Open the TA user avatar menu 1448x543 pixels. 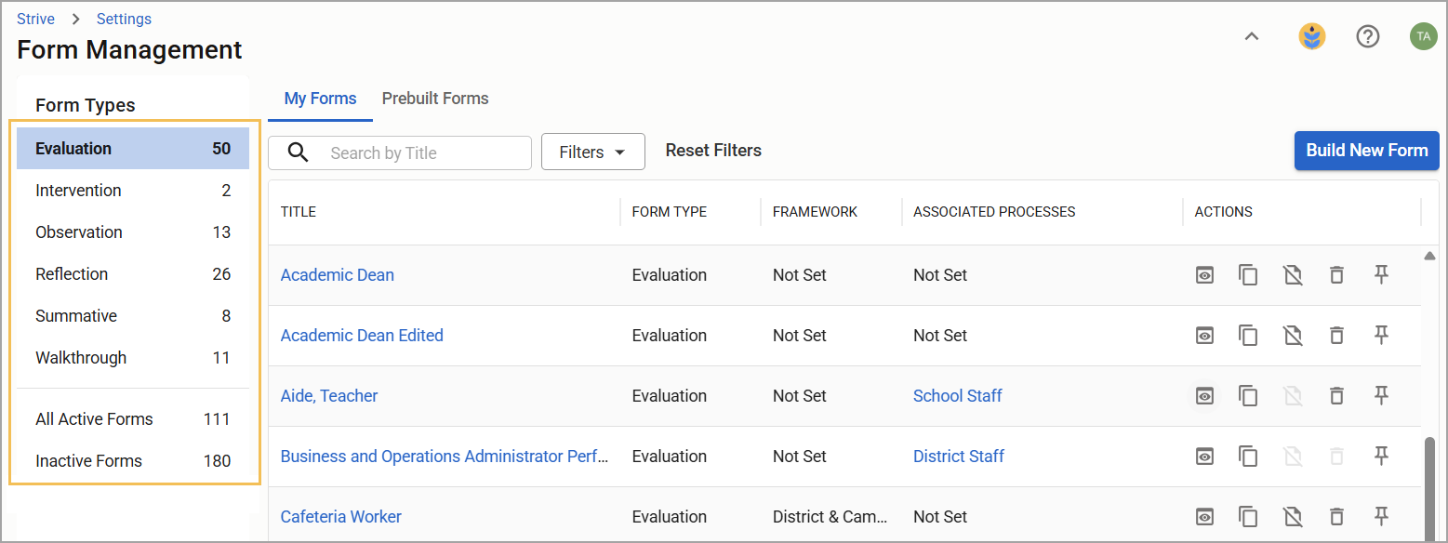[1424, 36]
